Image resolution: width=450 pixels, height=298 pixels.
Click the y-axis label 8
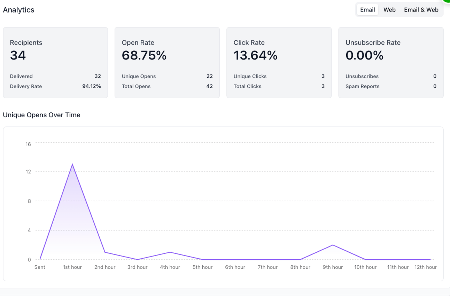click(29, 201)
